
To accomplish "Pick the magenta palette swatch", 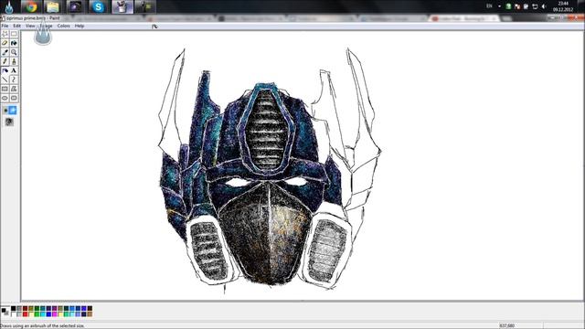I will (x=55, y=314).
